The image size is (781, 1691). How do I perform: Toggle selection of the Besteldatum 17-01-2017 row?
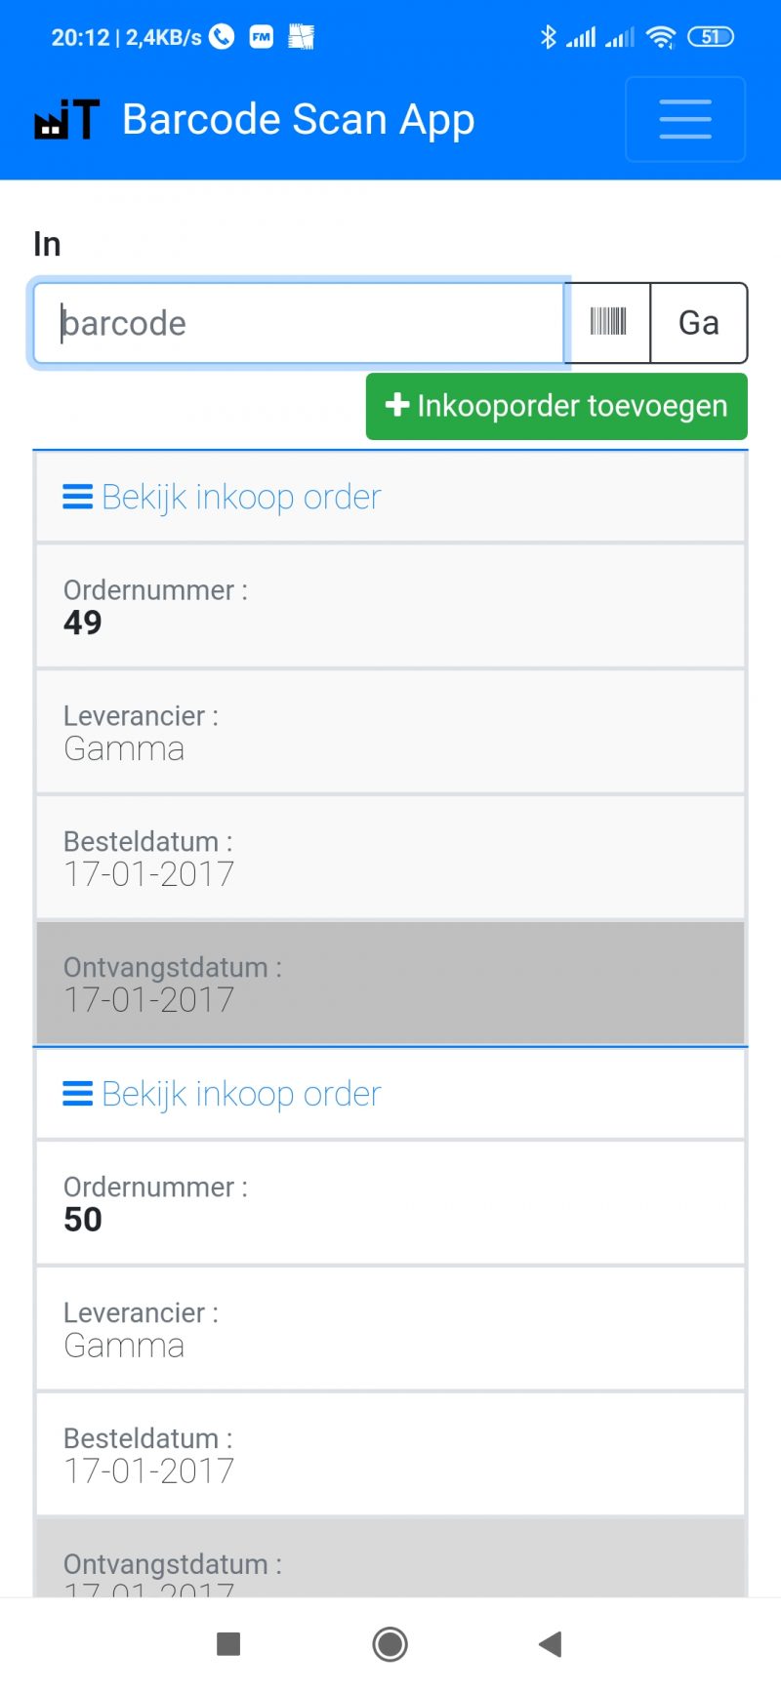pyautogui.click(x=390, y=858)
